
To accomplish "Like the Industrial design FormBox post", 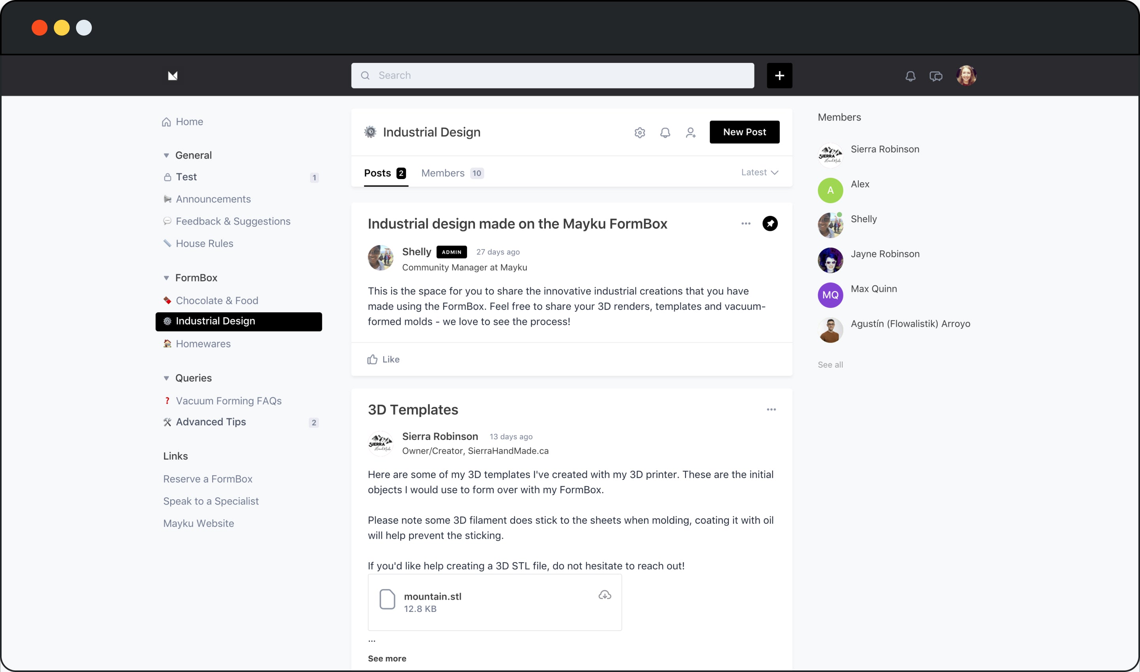I will (384, 359).
